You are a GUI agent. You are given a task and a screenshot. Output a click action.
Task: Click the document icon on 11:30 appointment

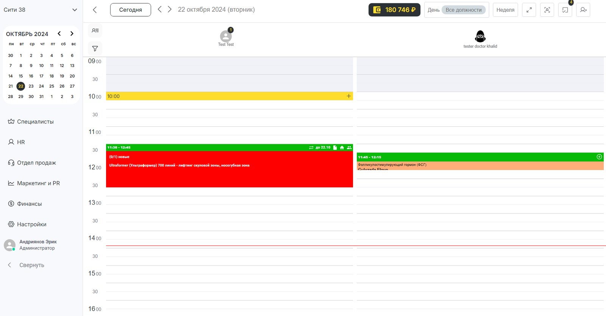pyautogui.click(x=335, y=148)
